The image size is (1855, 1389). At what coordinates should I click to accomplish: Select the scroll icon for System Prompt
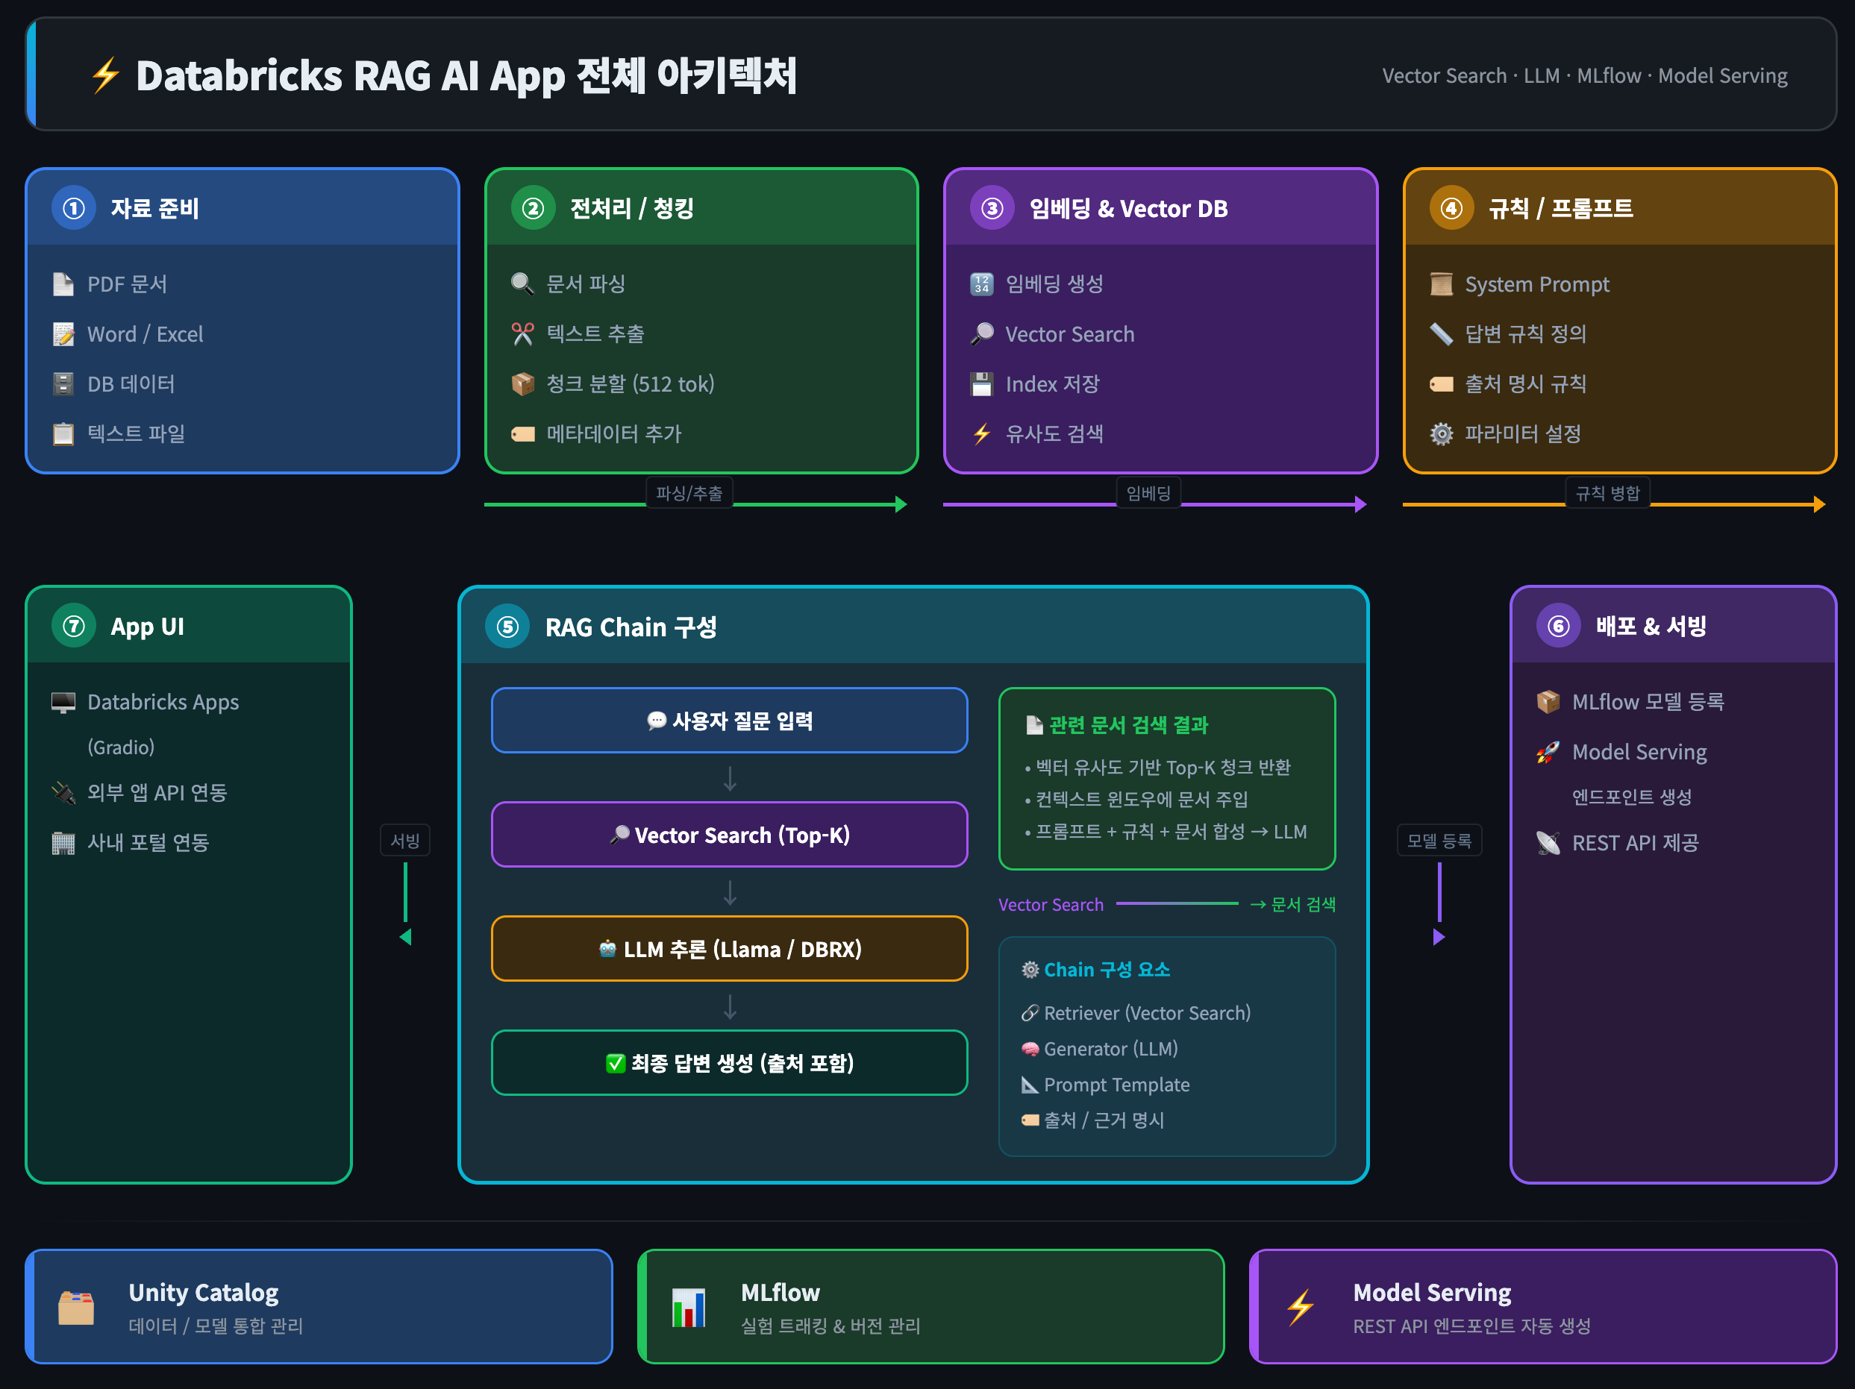[x=1441, y=284]
